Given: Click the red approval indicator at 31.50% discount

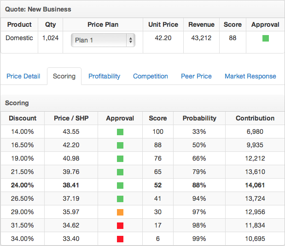Looking at the screenshot, I should pos(120,226).
